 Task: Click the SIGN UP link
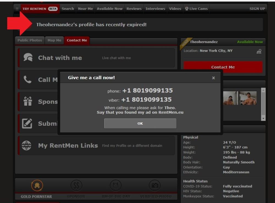click(x=257, y=9)
